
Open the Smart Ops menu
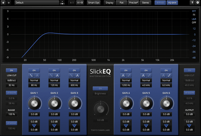tap(94, 3)
